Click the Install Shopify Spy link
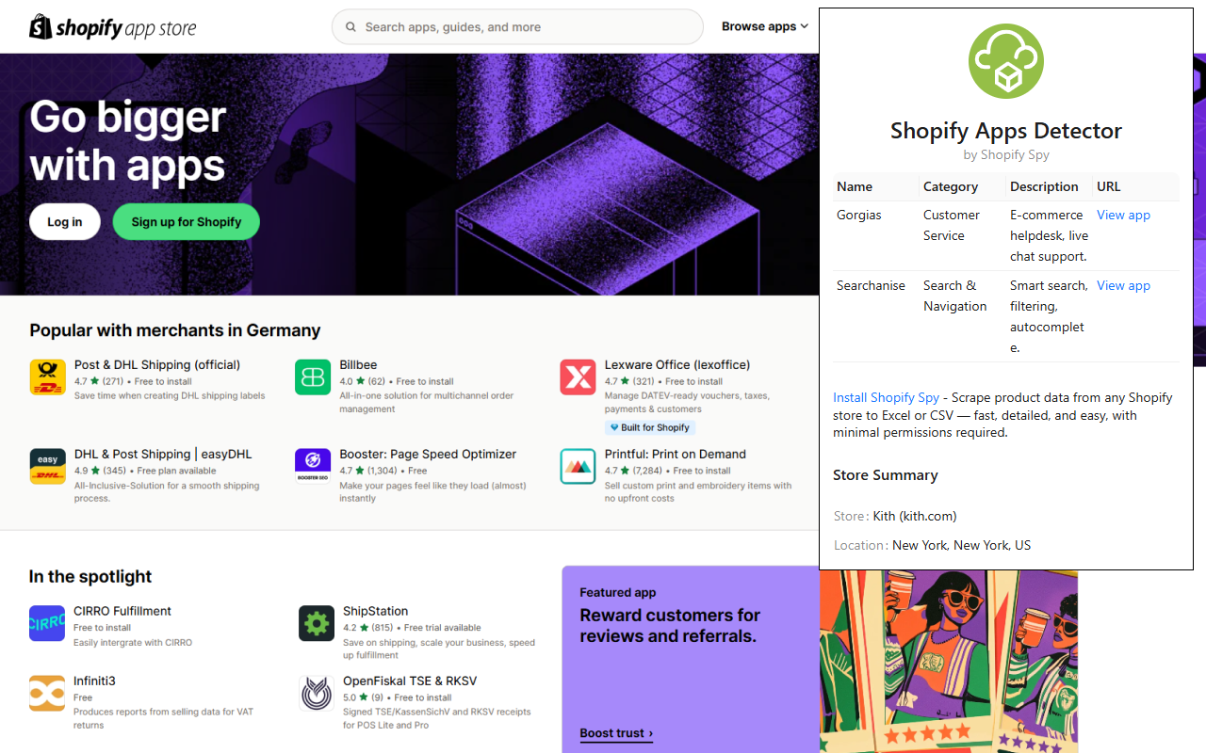1206x753 pixels. pos(886,397)
